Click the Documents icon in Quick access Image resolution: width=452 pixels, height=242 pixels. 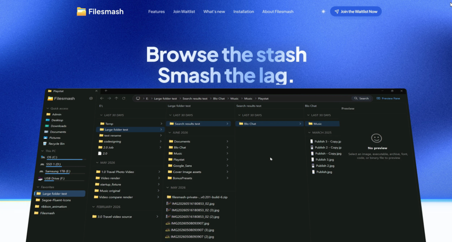click(x=46, y=132)
